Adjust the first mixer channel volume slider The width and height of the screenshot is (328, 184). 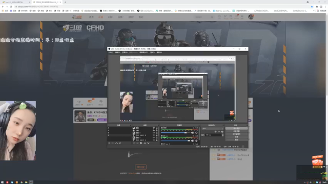(175, 133)
